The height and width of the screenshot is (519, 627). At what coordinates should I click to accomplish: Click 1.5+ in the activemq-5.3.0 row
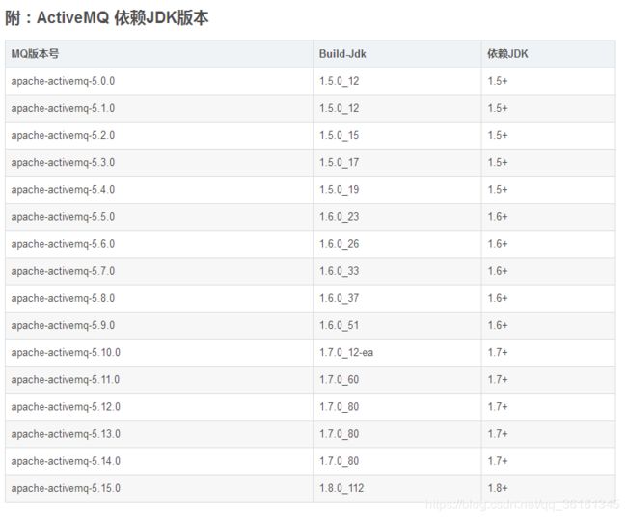[498, 163]
